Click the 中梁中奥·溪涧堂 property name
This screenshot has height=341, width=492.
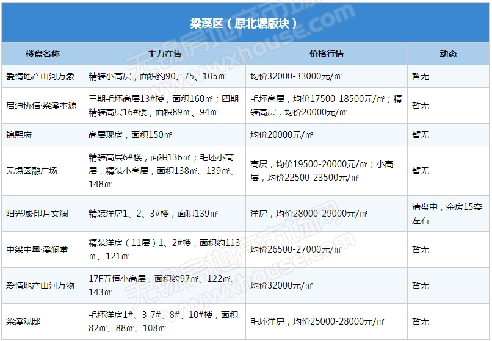point(37,249)
